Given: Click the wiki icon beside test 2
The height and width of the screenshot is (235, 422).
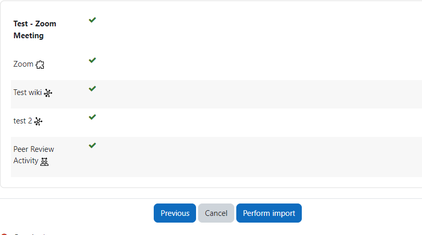Looking at the screenshot, I should coord(38,121).
